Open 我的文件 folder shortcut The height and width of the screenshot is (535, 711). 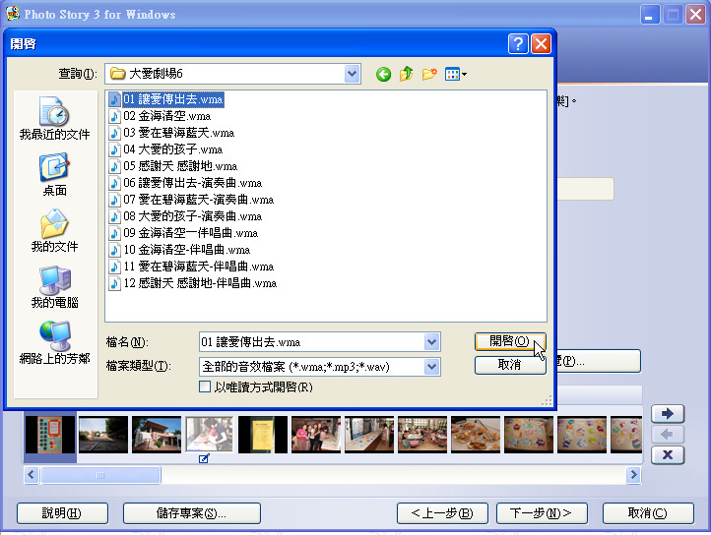(x=54, y=231)
